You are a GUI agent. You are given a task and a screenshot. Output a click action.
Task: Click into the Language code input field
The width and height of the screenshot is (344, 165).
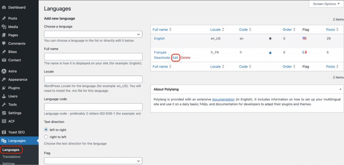pyautogui.click(x=93, y=107)
